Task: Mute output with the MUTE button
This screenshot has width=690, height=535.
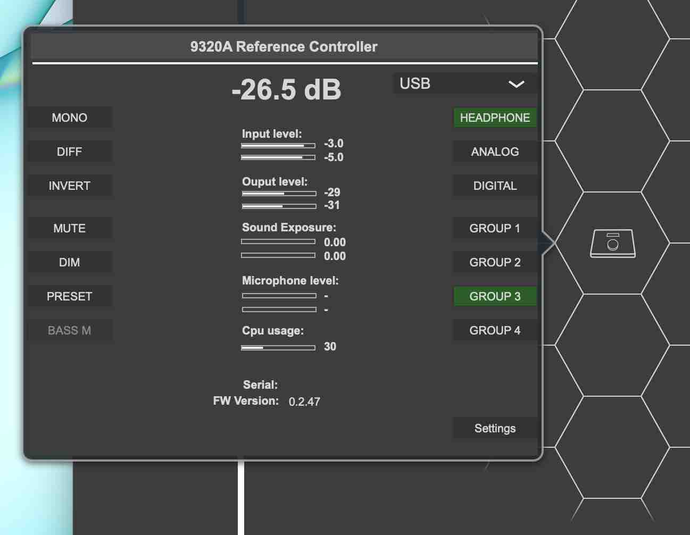Action: click(x=70, y=228)
